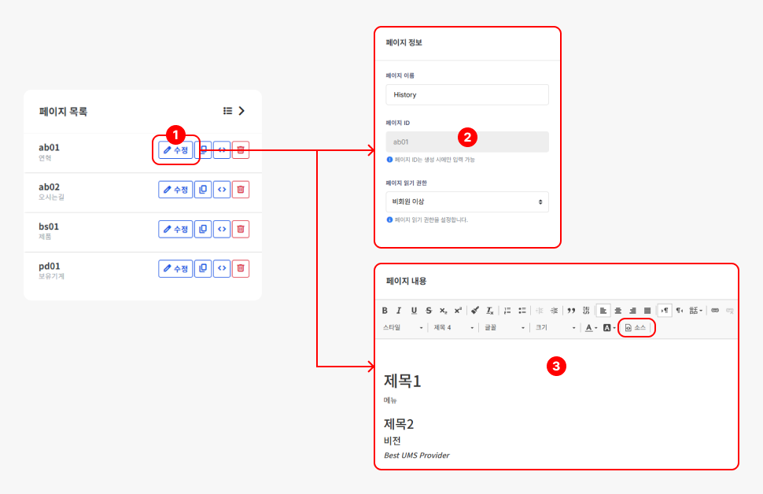
Task: Open the 페이지 읽기 권한 dropdown
Action: 467,201
